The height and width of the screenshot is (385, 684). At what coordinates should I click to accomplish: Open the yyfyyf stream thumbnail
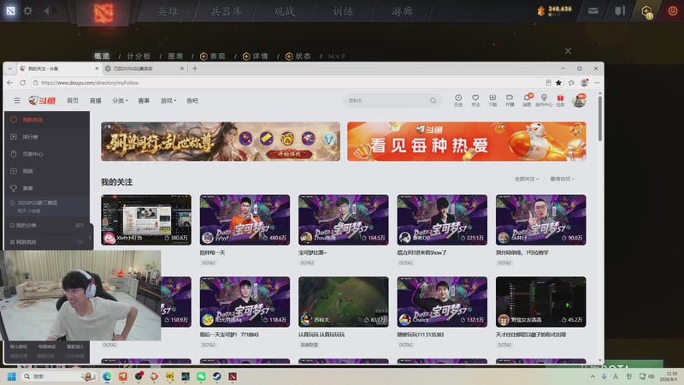point(245,220)
